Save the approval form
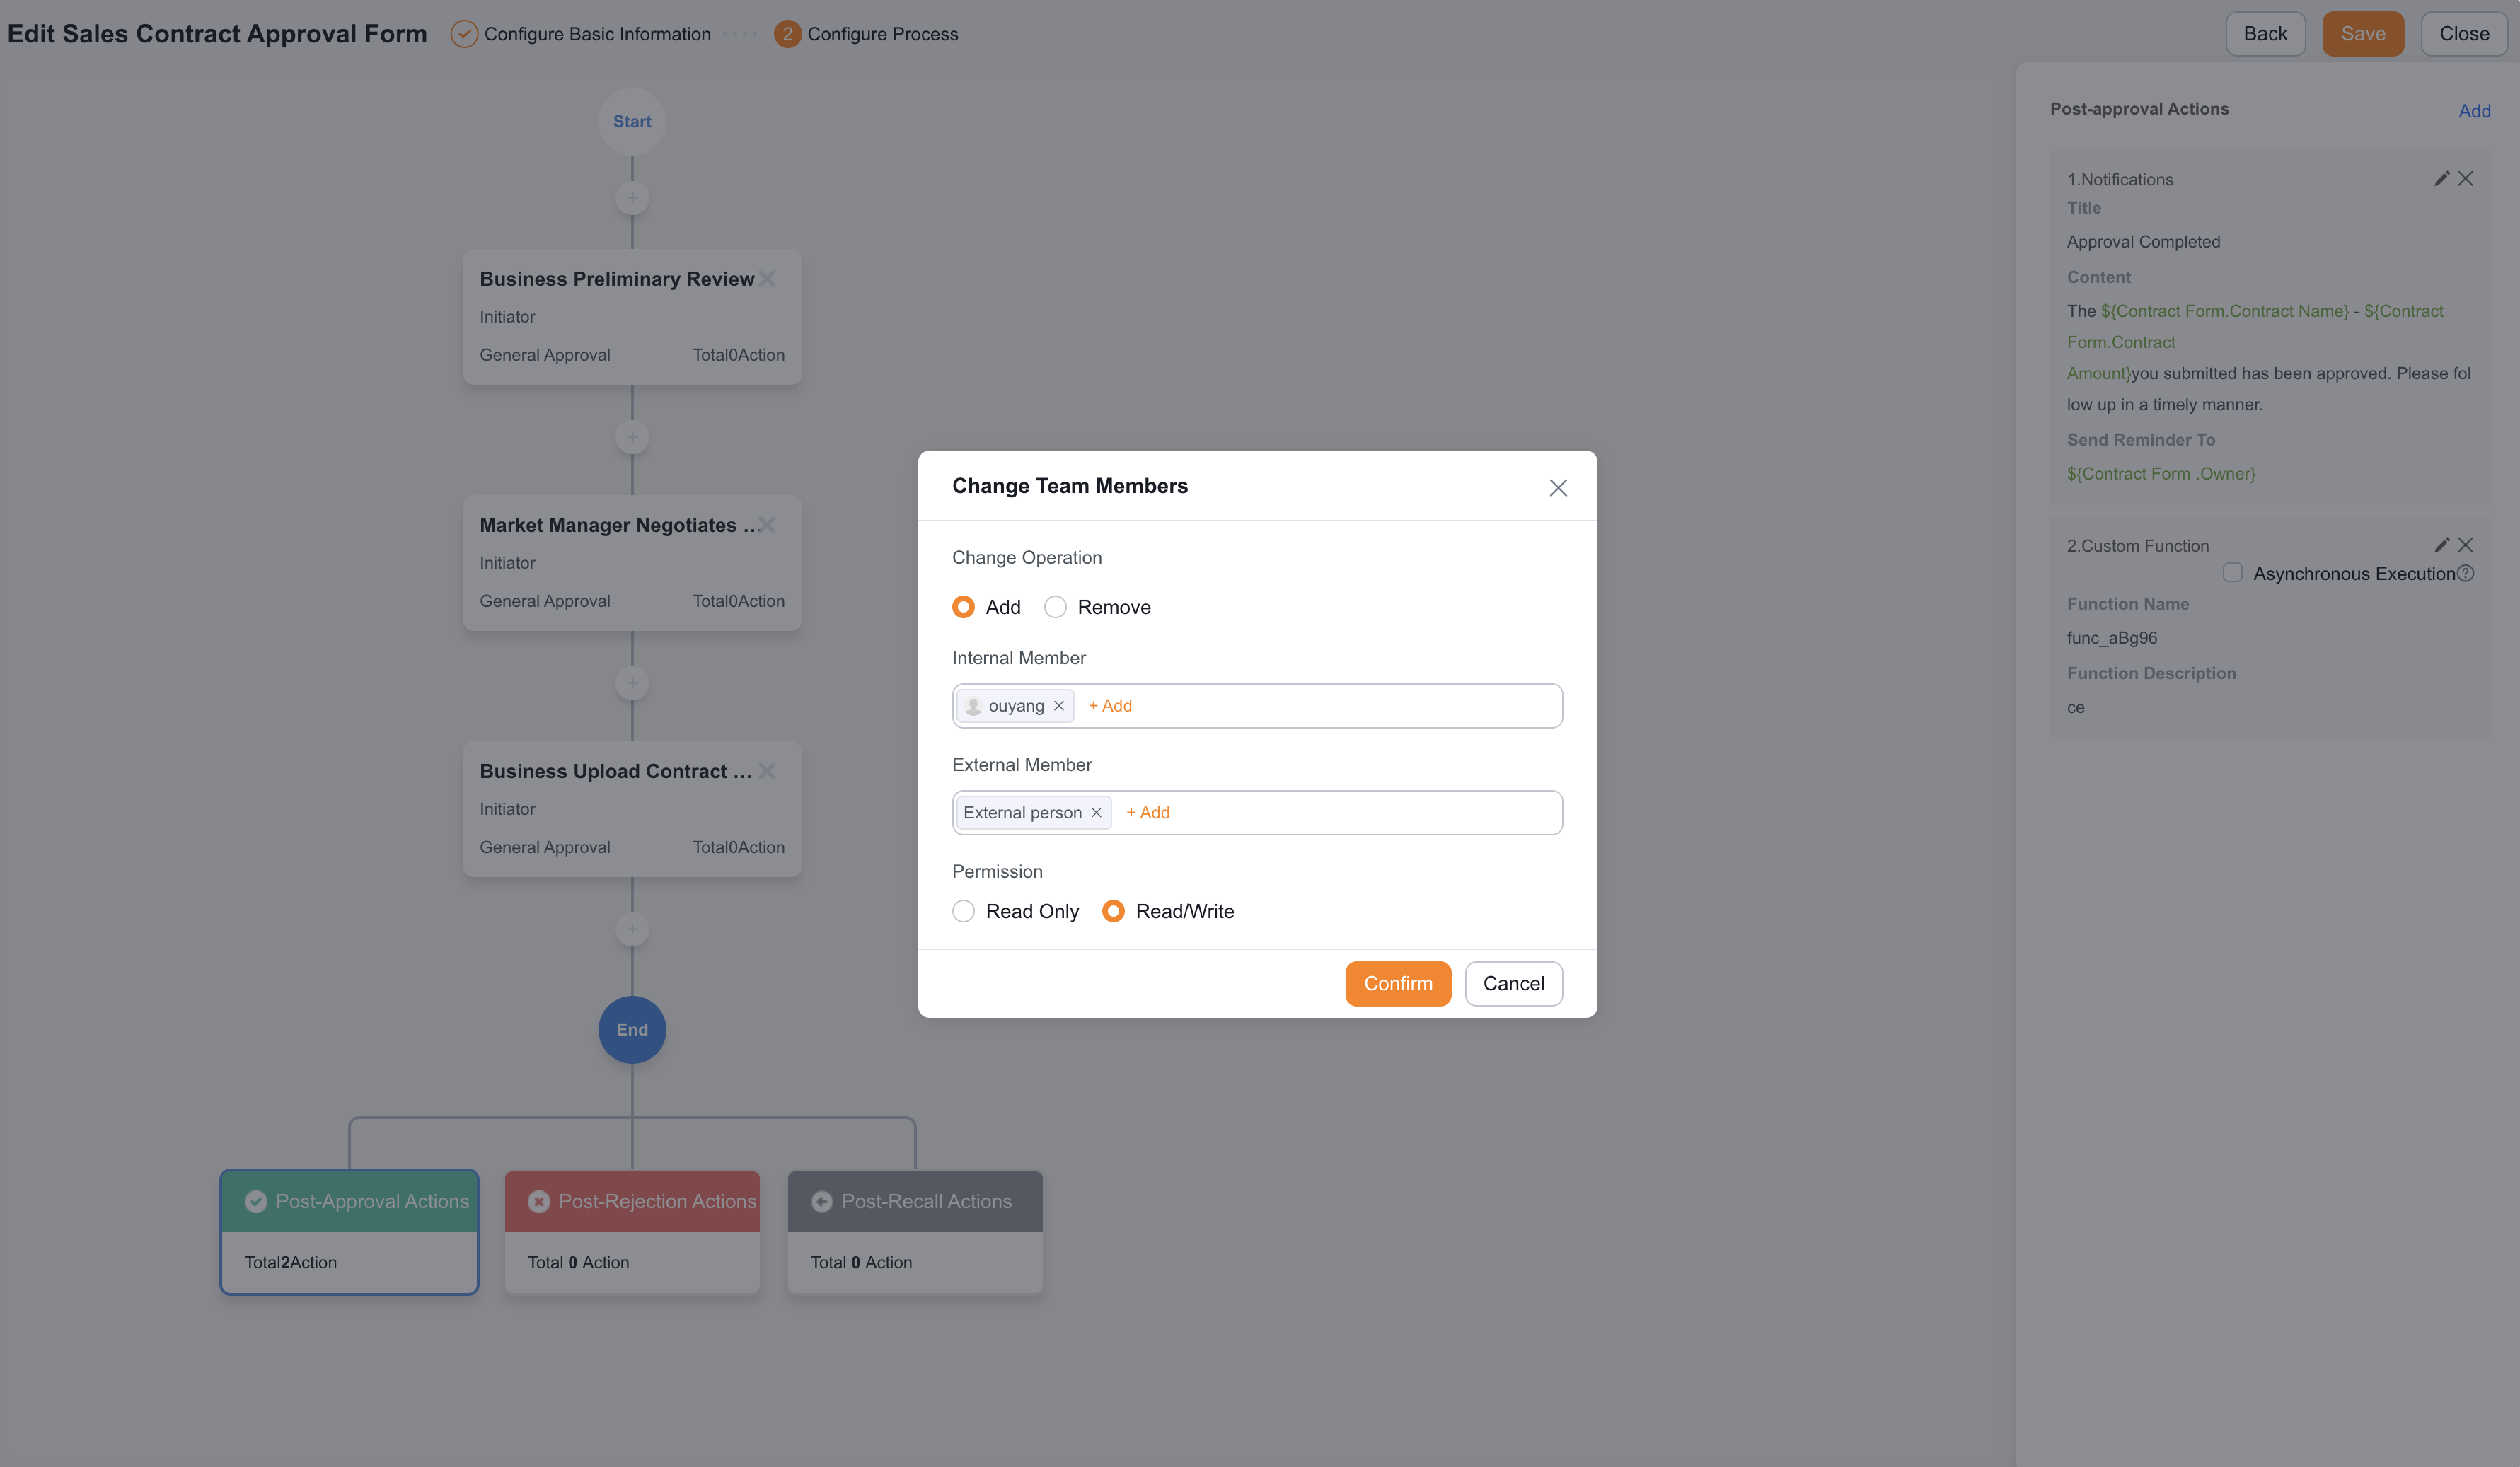2520x1467 pixels. point(2362,34)
